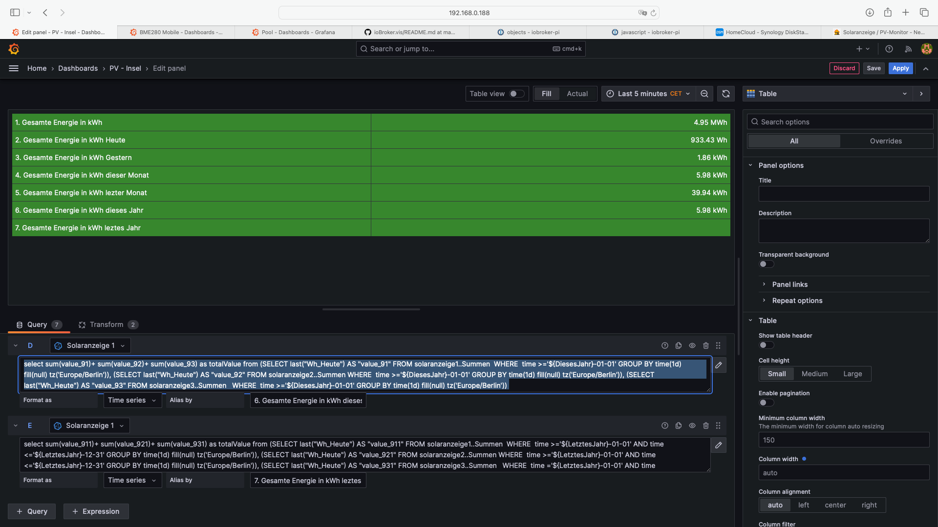This screenshot has width=938, height=527.
Task: Switch to the Transform tab
Action: 107,324
